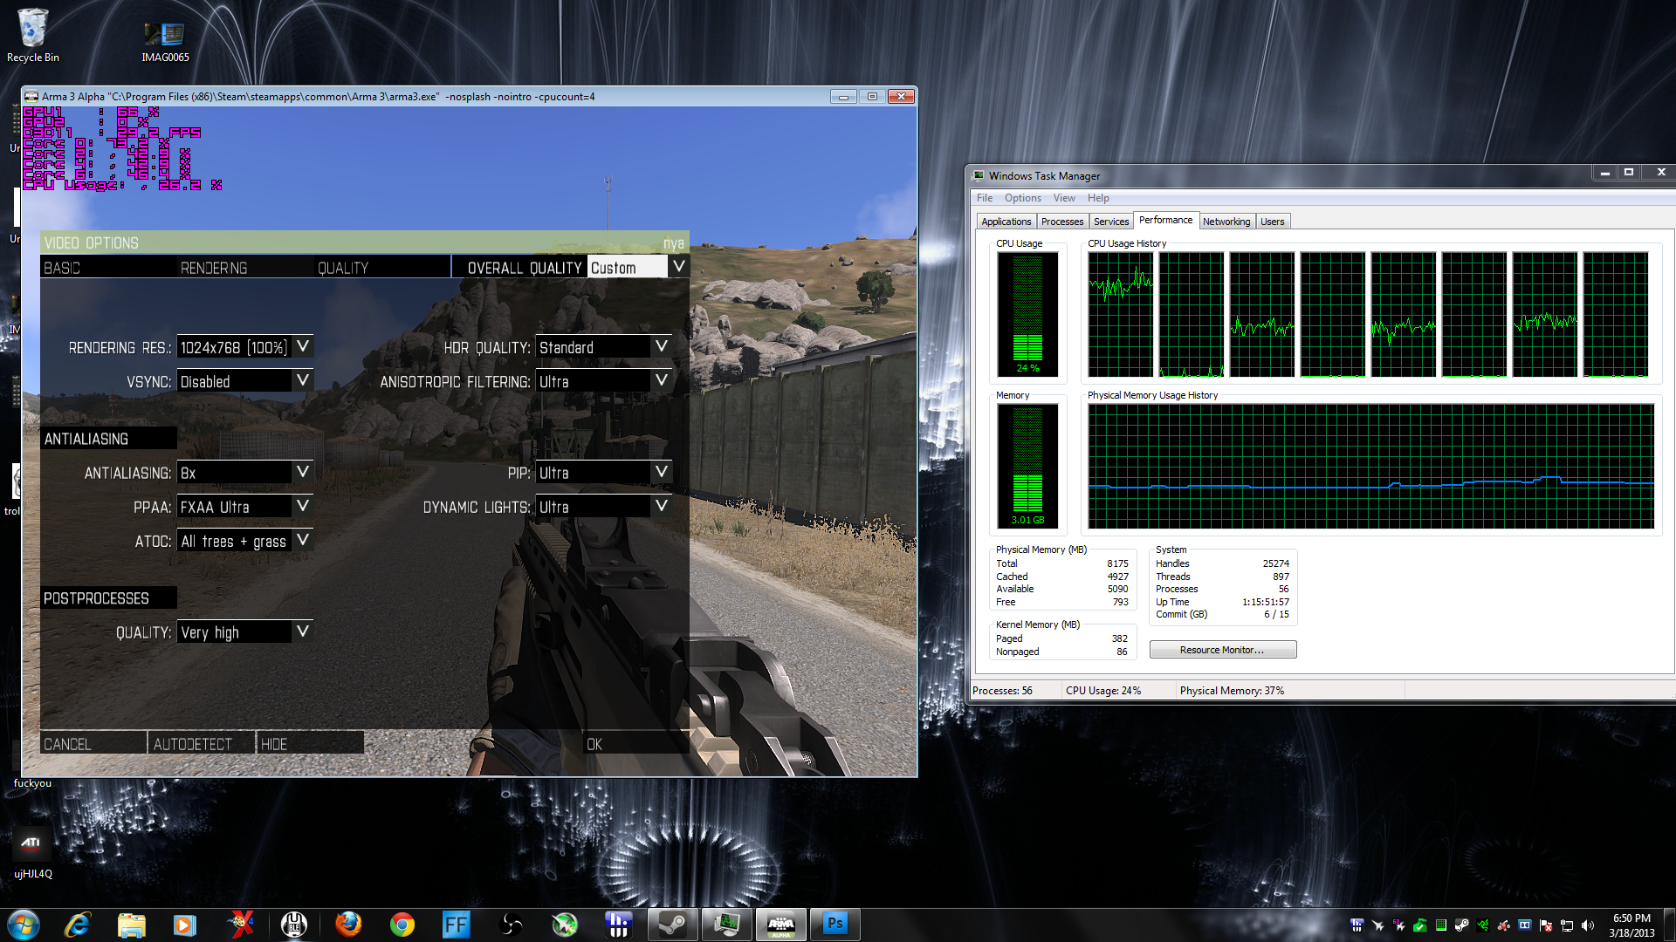Viewport: 1676px width, 942px height.
Task: Click the MSI Afterburner plane tray icon
Action: coord(1377,925)
